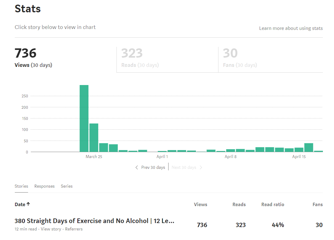Open the View story link

click(x=51, y=229)
